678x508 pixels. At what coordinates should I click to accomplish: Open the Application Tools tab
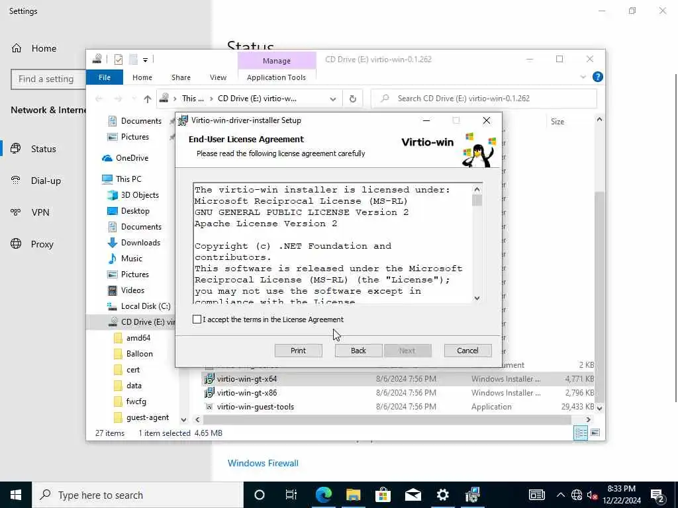[276, 77]
